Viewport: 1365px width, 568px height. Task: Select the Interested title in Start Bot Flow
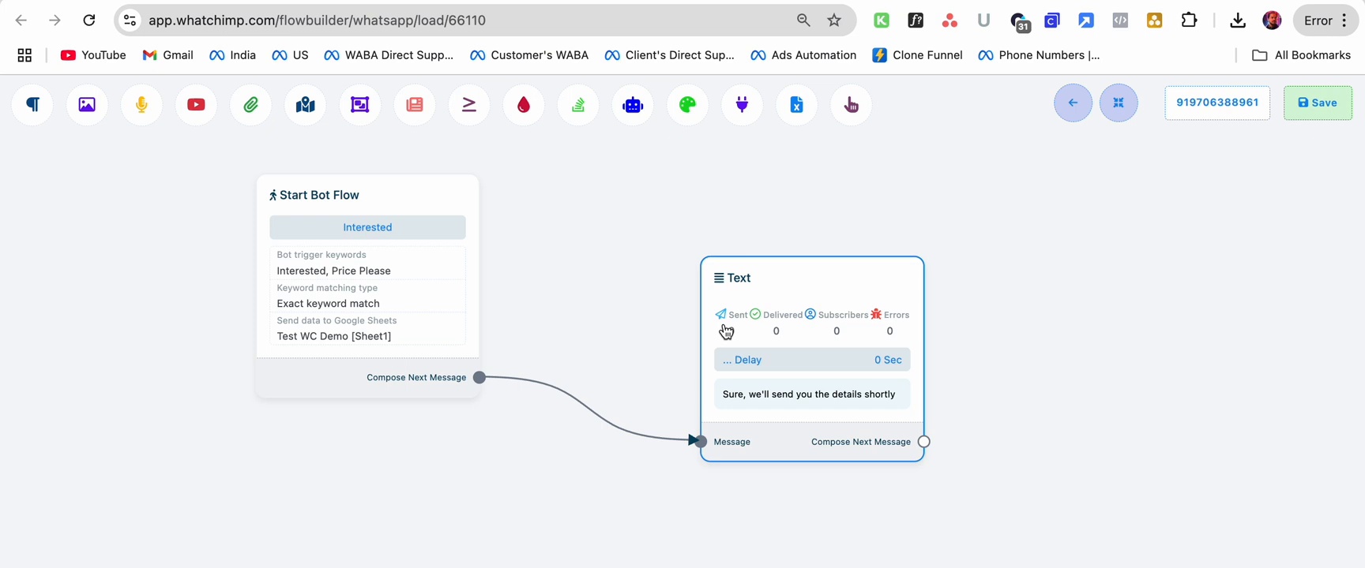coord(367,227)
